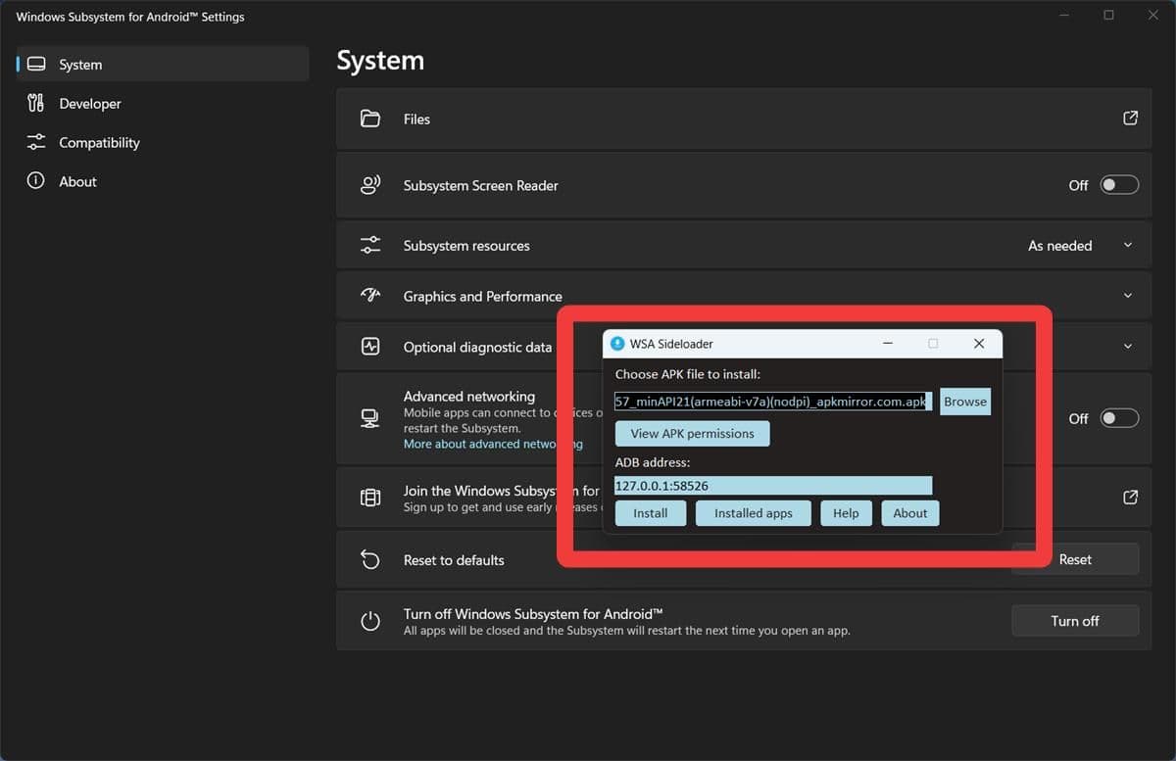Open the Developer settings page
Image resolution: width=1176 pixels, height=761 pixels.
90,104
